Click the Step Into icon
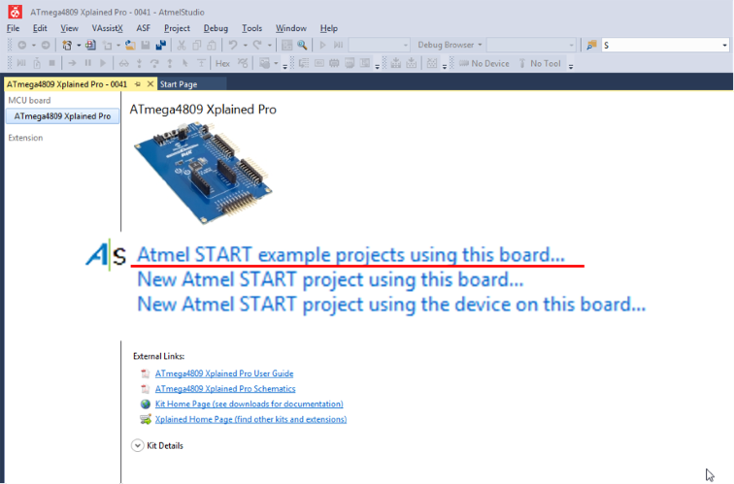The image size is (734, 484). (139, 63)
